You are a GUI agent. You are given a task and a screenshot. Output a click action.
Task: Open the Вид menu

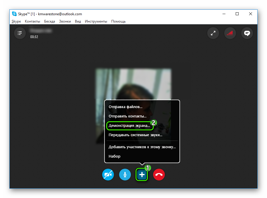[x=78, y=21]
